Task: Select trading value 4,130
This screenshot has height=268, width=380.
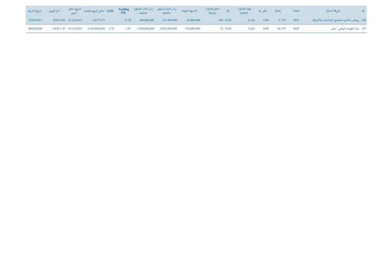Action: click(x=251, y=21)
